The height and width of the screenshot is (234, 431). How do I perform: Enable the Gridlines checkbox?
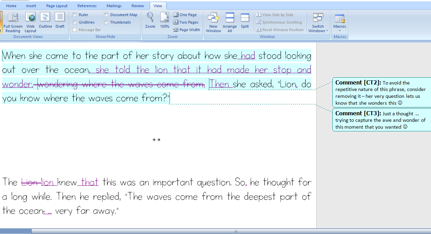pos(75,22)
